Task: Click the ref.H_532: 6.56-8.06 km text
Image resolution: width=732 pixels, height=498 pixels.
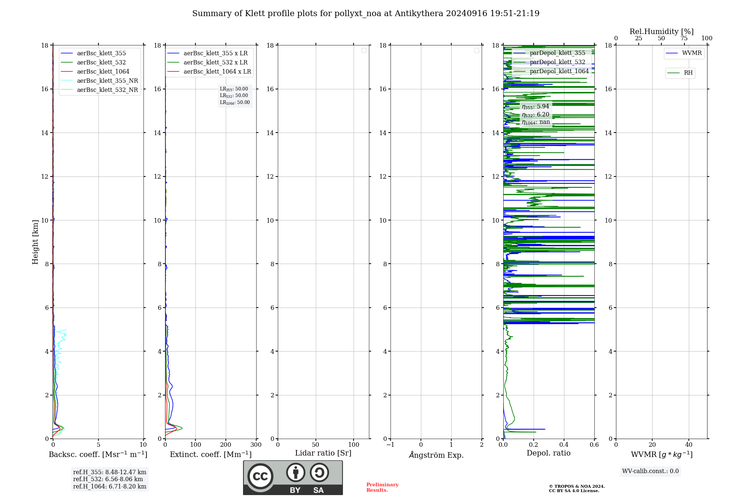Action: point(108,479)
